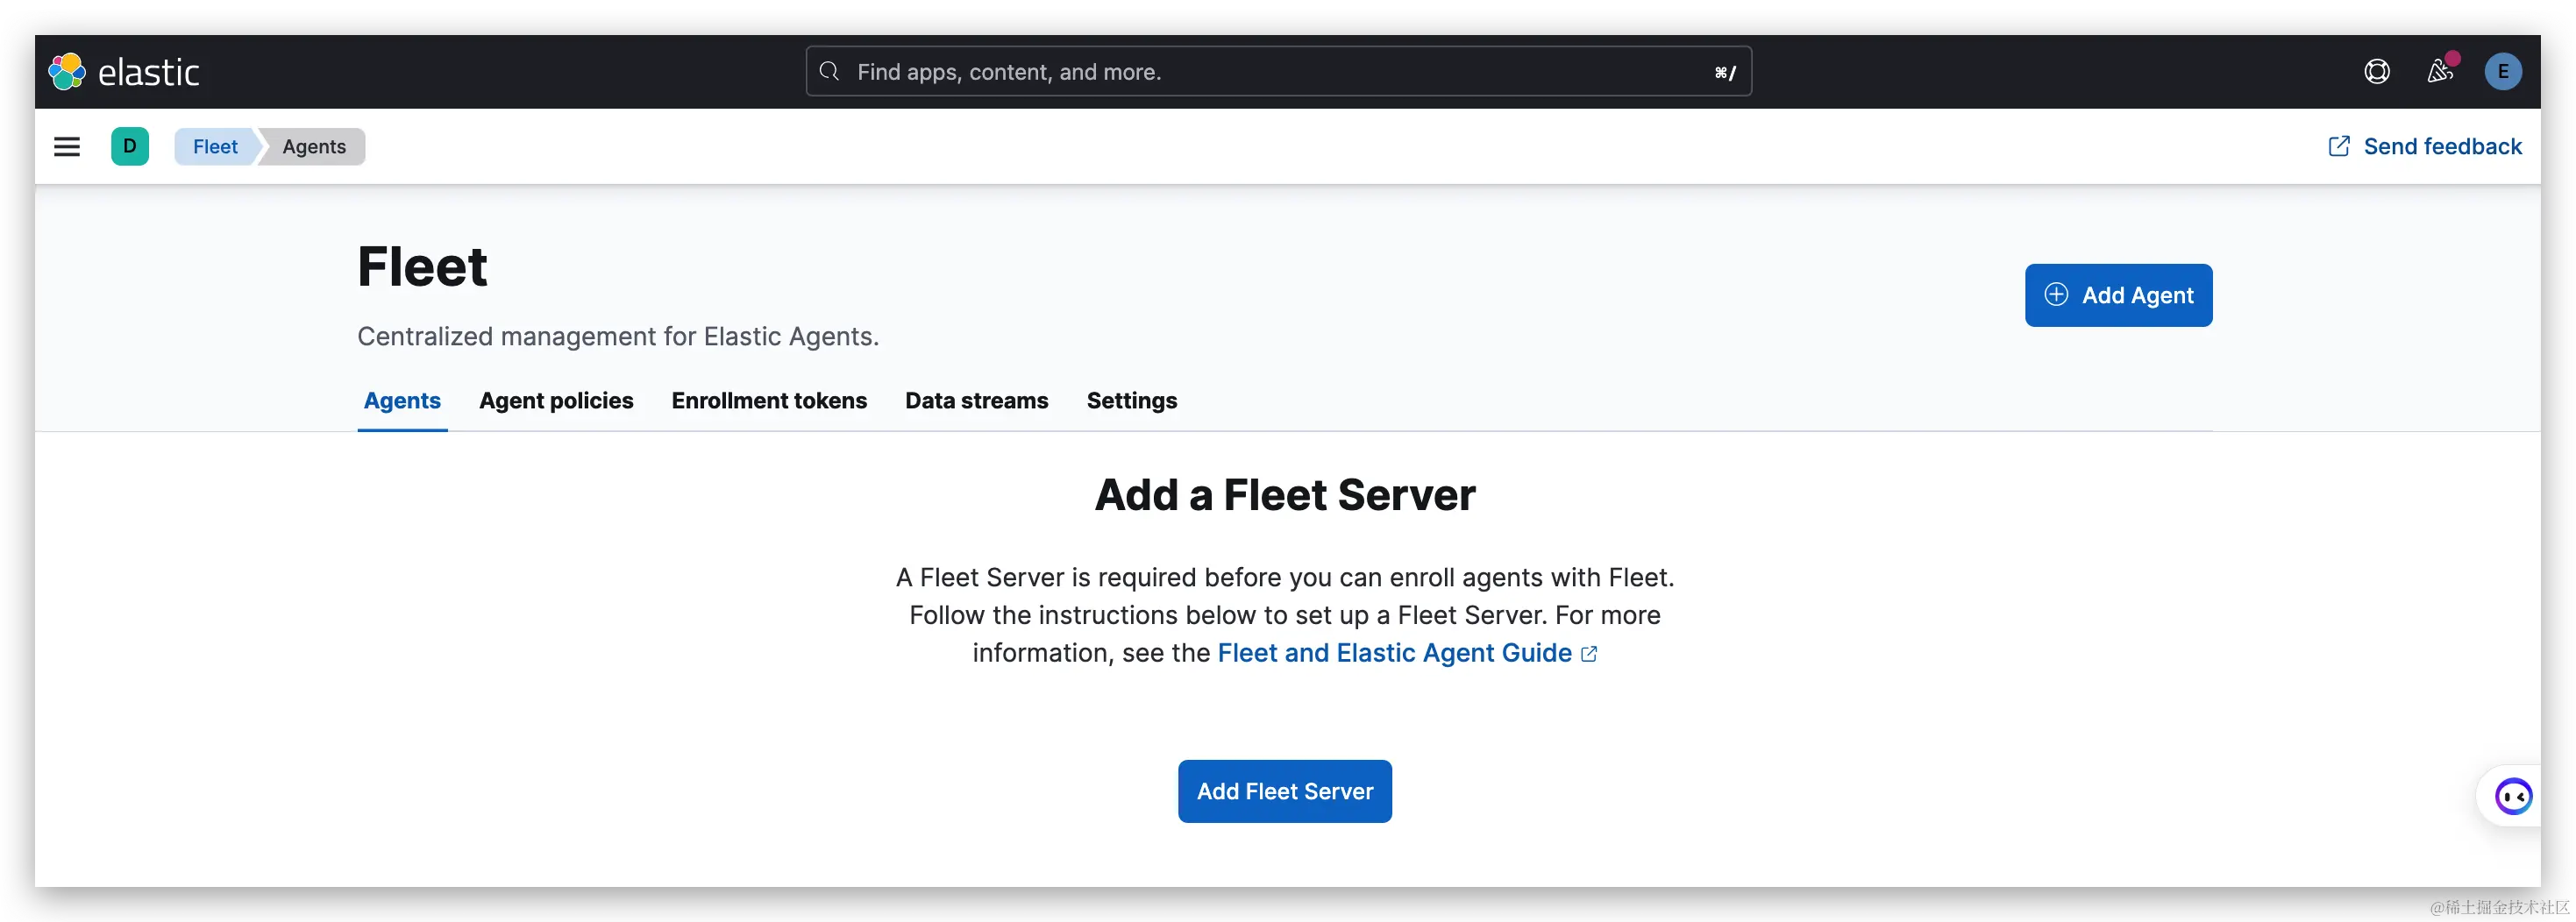
Task: Open the AI assistant floating button
Action: 2513,797
